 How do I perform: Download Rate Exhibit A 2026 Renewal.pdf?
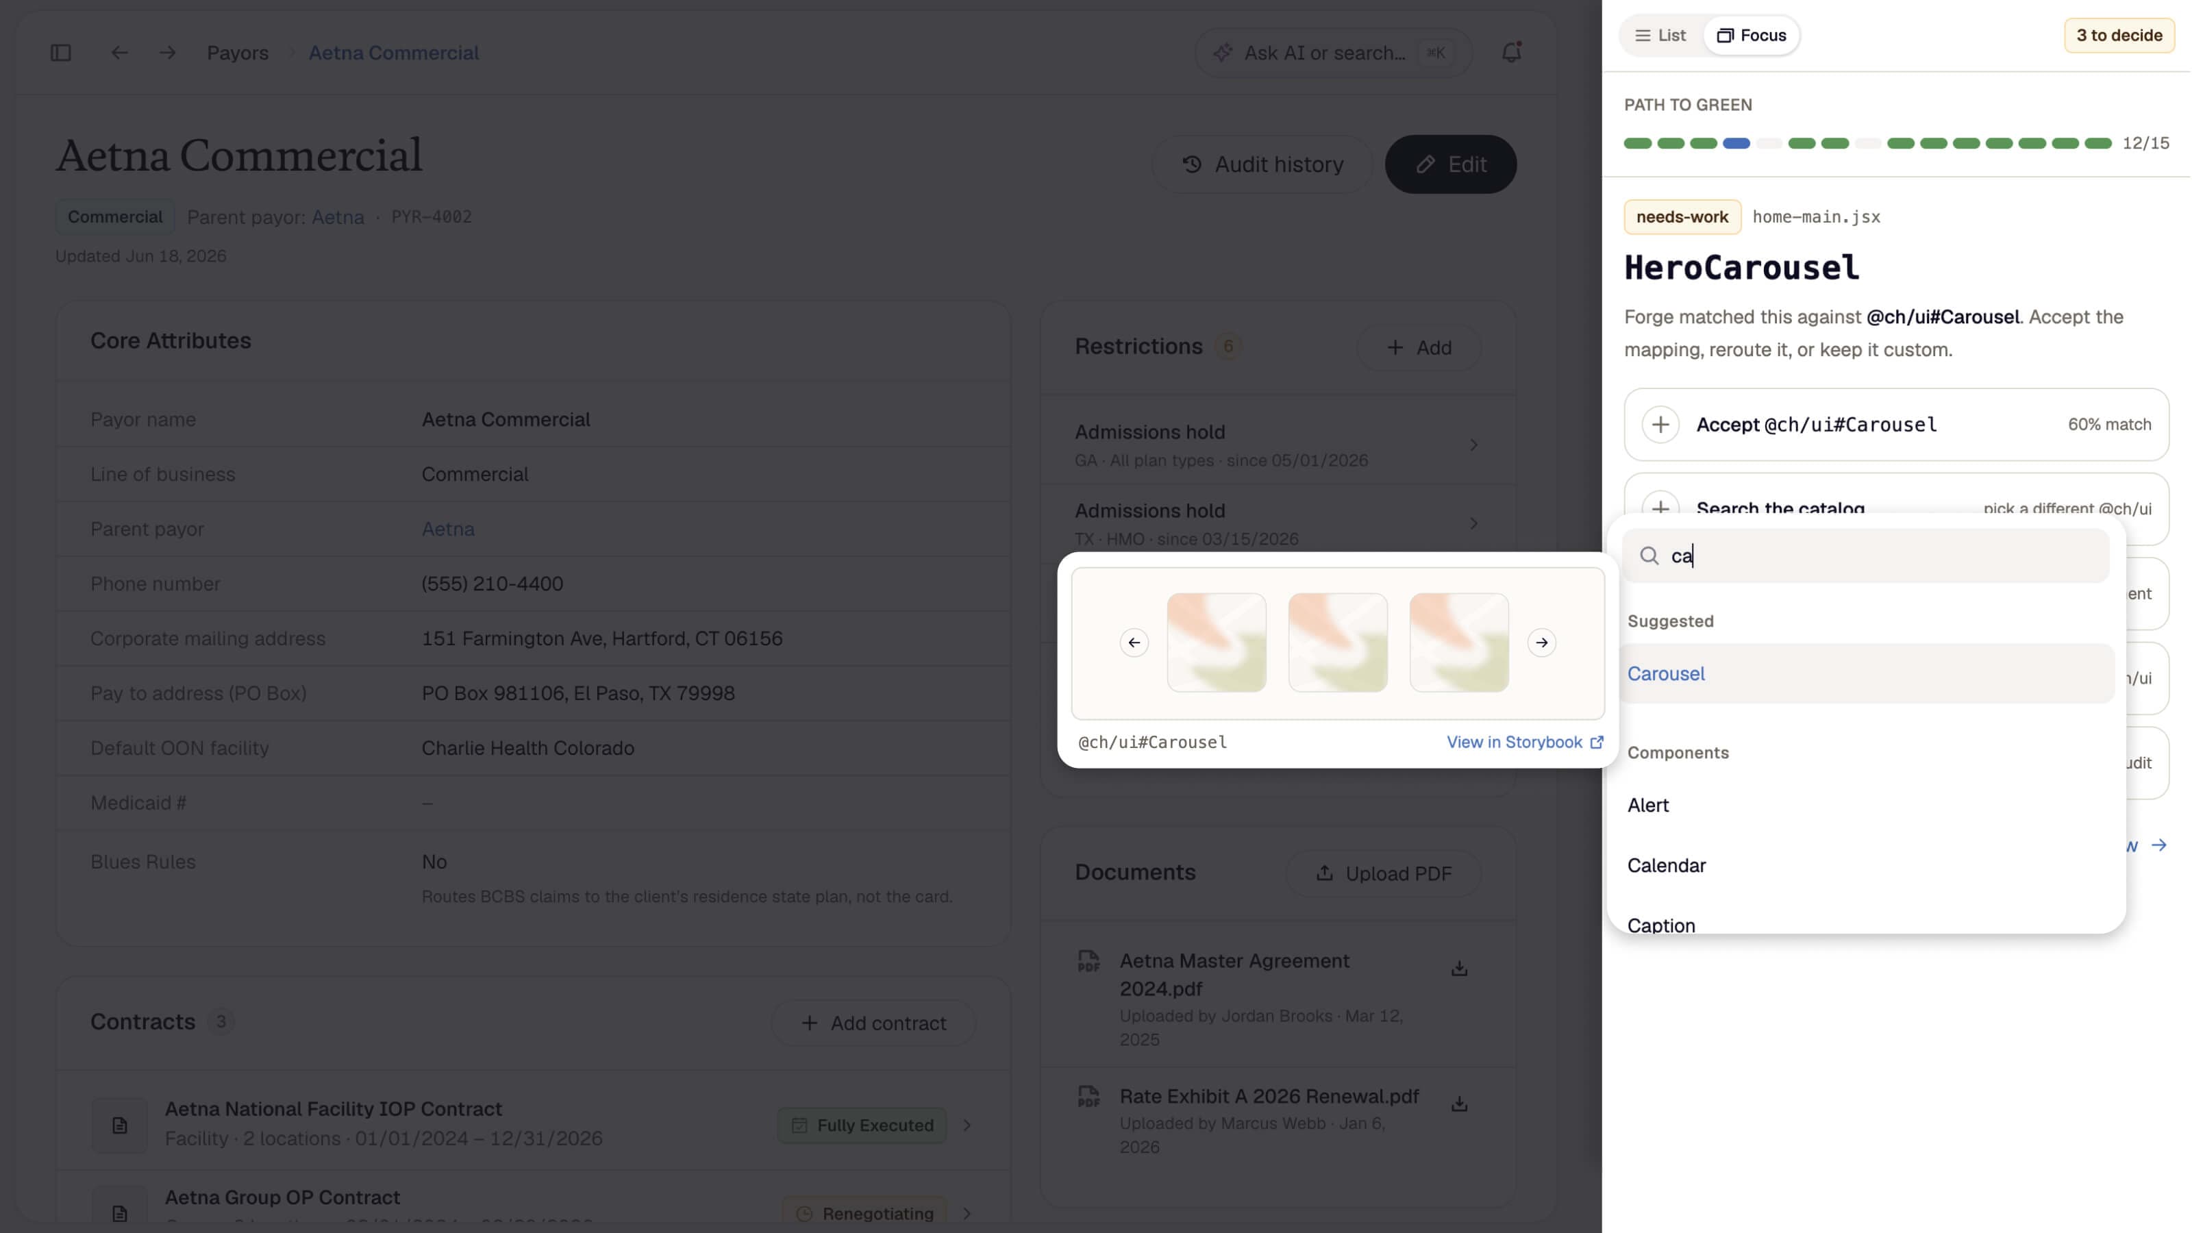[x=1459, y=1104]
